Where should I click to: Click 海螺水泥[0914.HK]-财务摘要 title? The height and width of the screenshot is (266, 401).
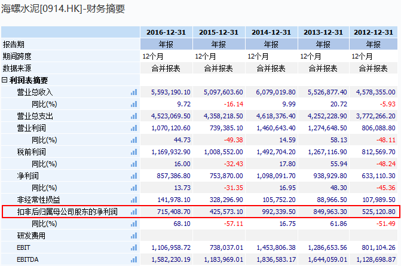tap(63, 9)
